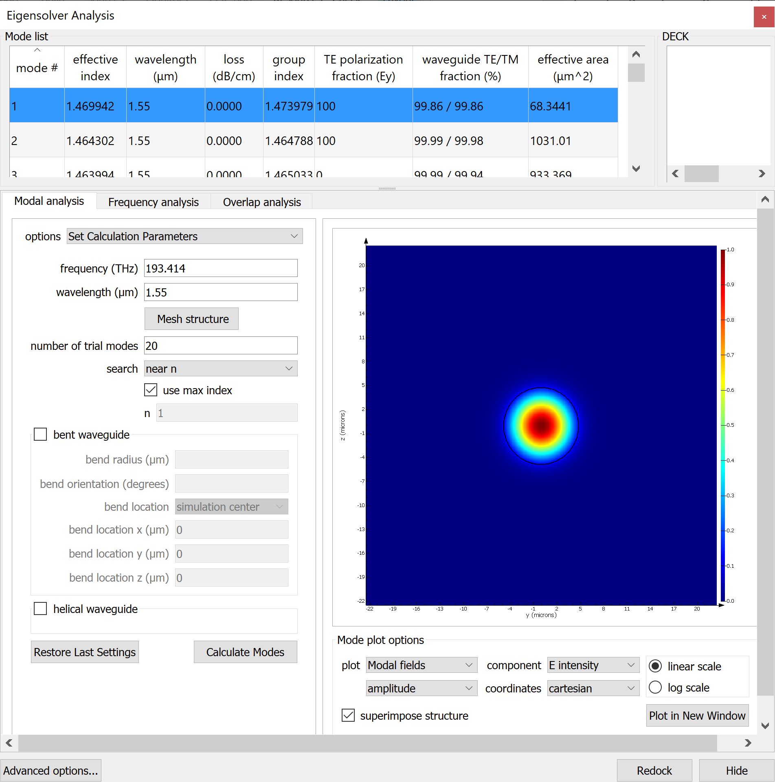Open Advanced options
The image size is (775, 782).
coord(50,771)
